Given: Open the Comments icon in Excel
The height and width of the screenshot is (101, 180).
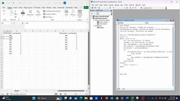Looking at the screenshot, I should coord(81,8).
